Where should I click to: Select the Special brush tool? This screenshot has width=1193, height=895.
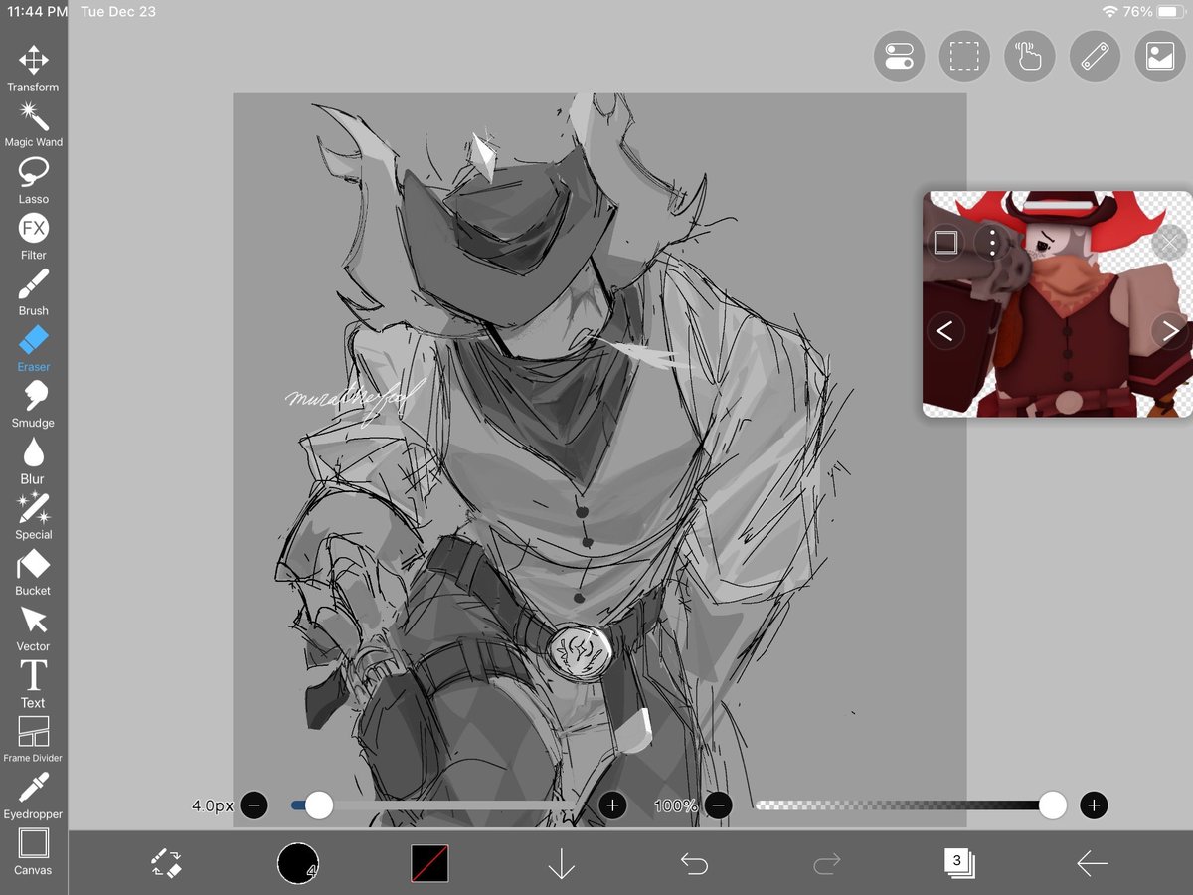pos(33,516)
